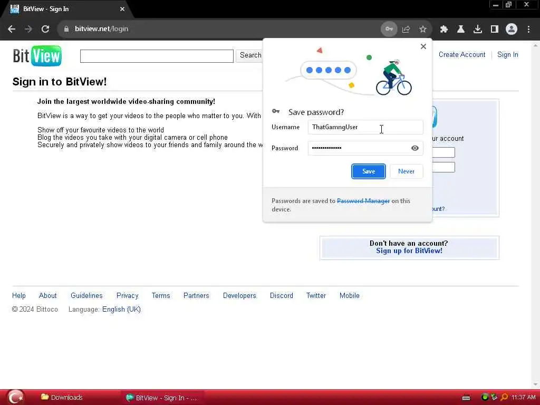Open the Extensions puzzle icon
Viewport: 540px width, 405px height.
tap(444, 30)
